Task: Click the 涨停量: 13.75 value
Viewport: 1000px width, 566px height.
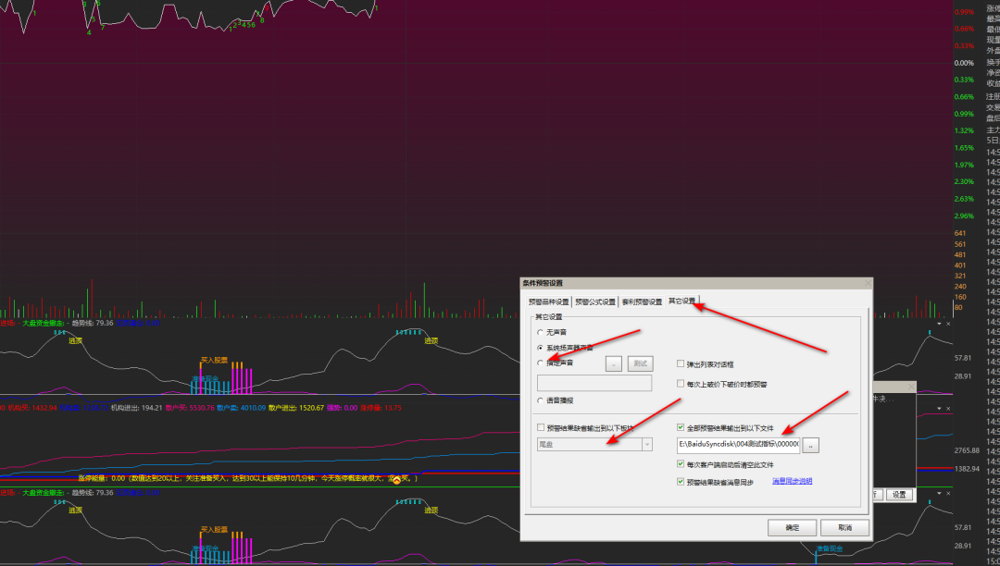Action: [x=381, y=408]
